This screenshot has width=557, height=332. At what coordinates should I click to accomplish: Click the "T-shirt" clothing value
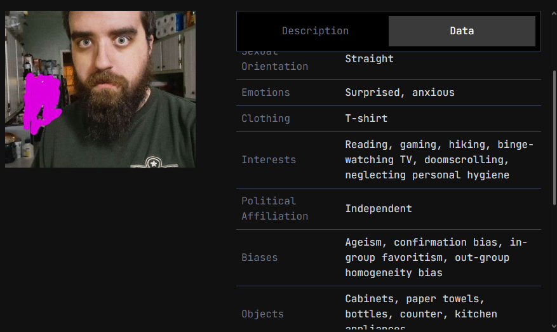click(366, 119)
